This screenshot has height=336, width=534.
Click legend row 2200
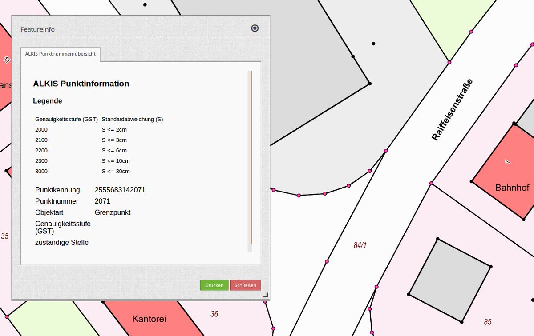99,150
